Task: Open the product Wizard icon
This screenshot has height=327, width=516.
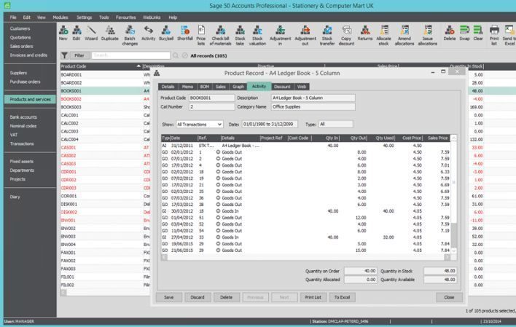Action: click(91, 34)
